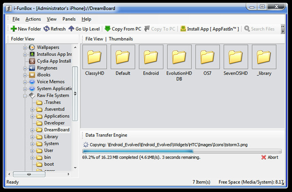Click the folder tree scroll-right arrow
This screenshot has width=292, height=192.
pyautogui.click(x=69, y=174)
